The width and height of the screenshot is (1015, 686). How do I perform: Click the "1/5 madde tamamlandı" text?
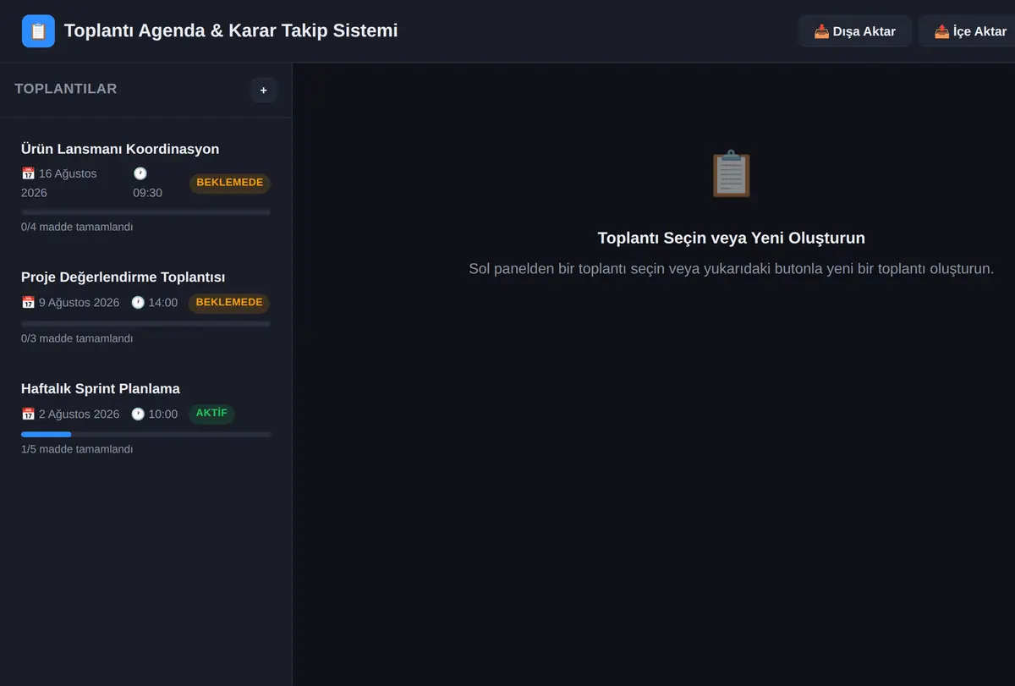(x=77, y=449)
